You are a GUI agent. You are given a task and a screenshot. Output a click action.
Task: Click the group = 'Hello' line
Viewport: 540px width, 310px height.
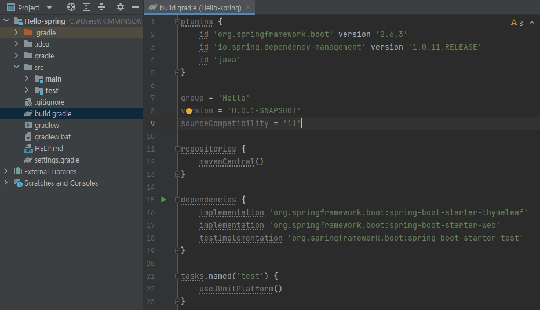click(215, 98)
